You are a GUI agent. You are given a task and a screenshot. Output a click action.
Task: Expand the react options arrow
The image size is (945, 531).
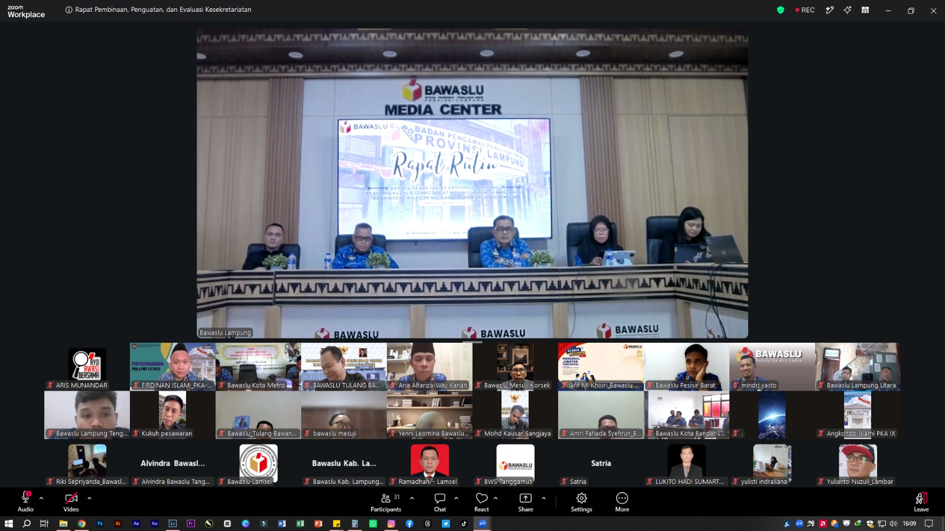click(496, 498)
